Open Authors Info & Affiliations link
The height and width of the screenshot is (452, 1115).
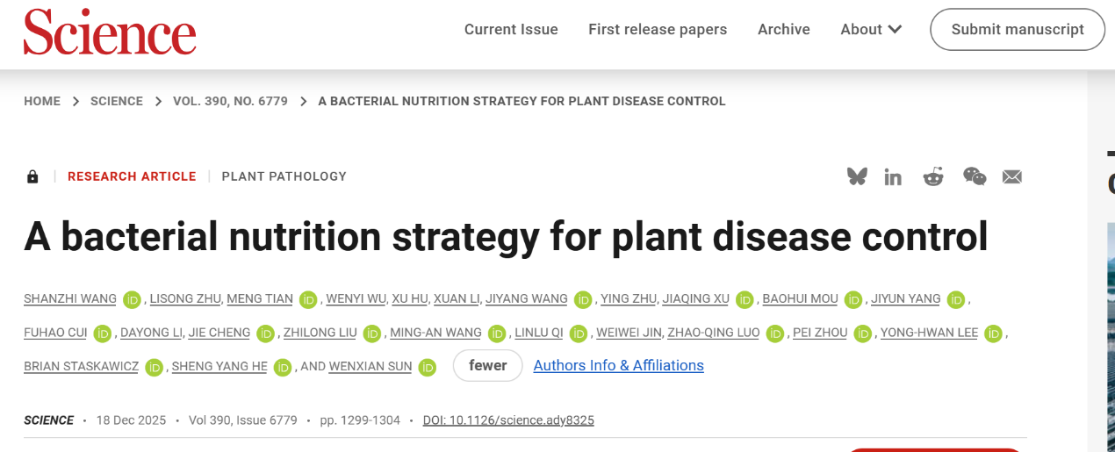click(618, 366)
